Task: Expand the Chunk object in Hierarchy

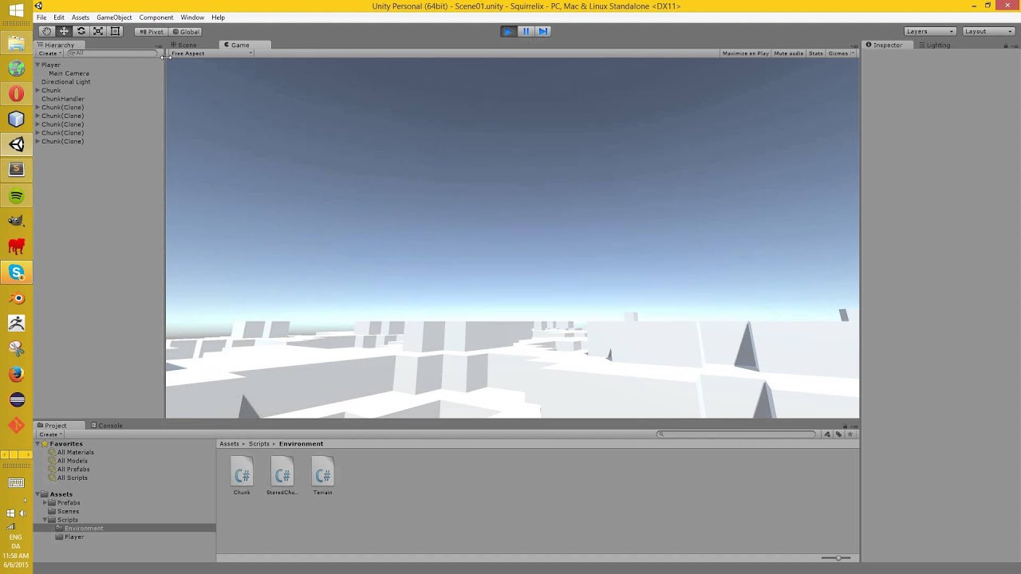Action: (37, 90)
